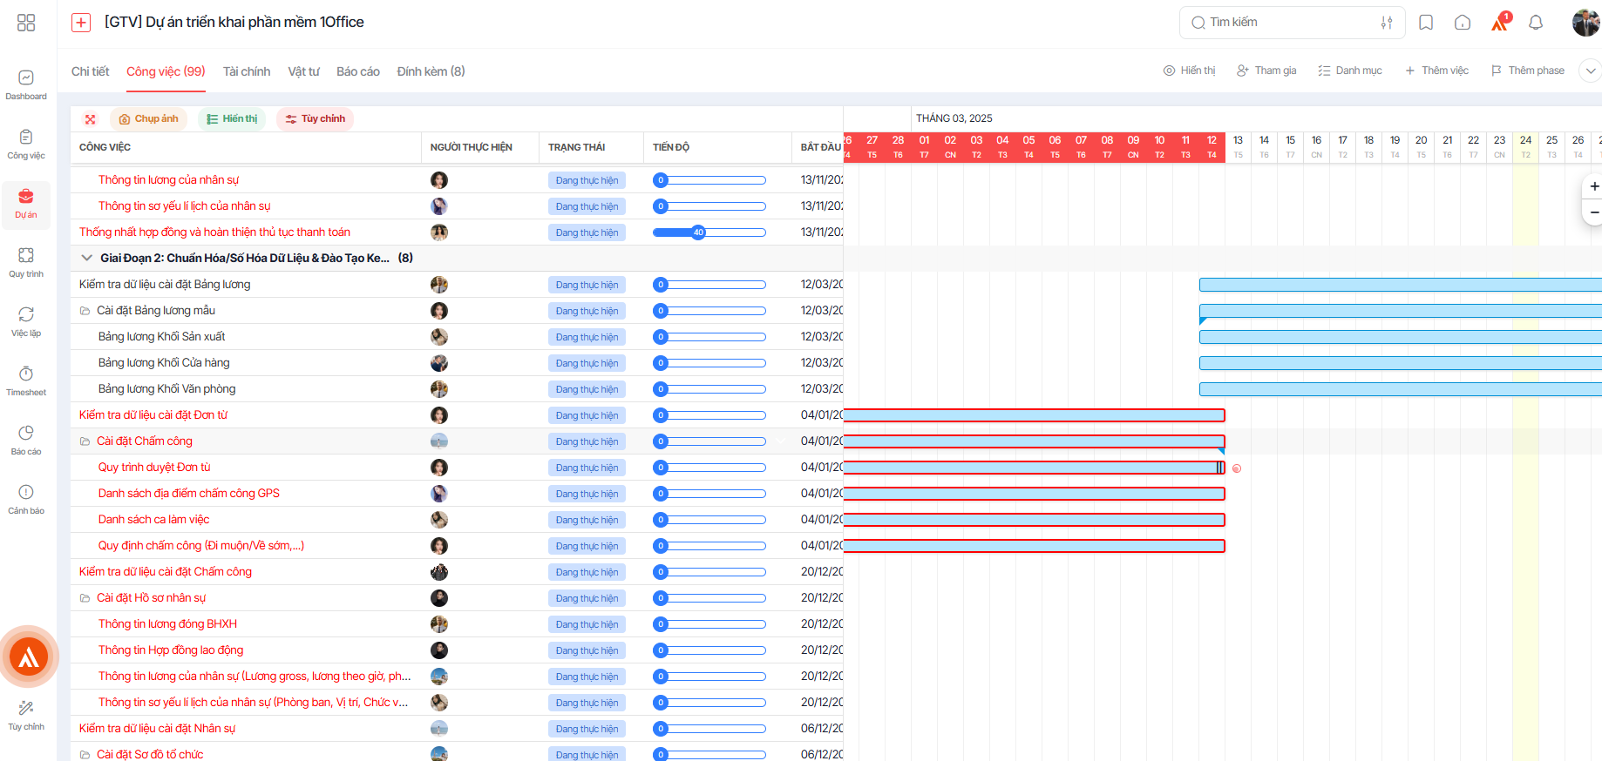The height and width of the screenshot is (761, 1602).
Task: Click the red fullscreen toggle icon
Action: tap(90, 119)
